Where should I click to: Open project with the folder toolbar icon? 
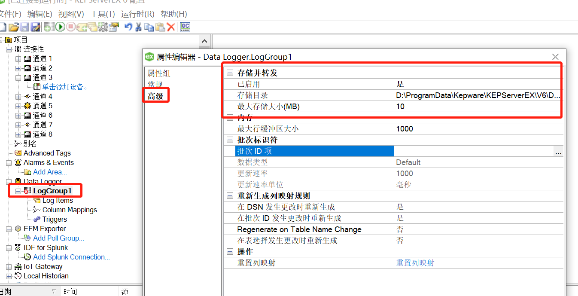[x=14, y=27]
